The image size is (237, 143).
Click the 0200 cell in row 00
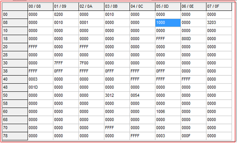pyautogui.click(x=66, y=14)
